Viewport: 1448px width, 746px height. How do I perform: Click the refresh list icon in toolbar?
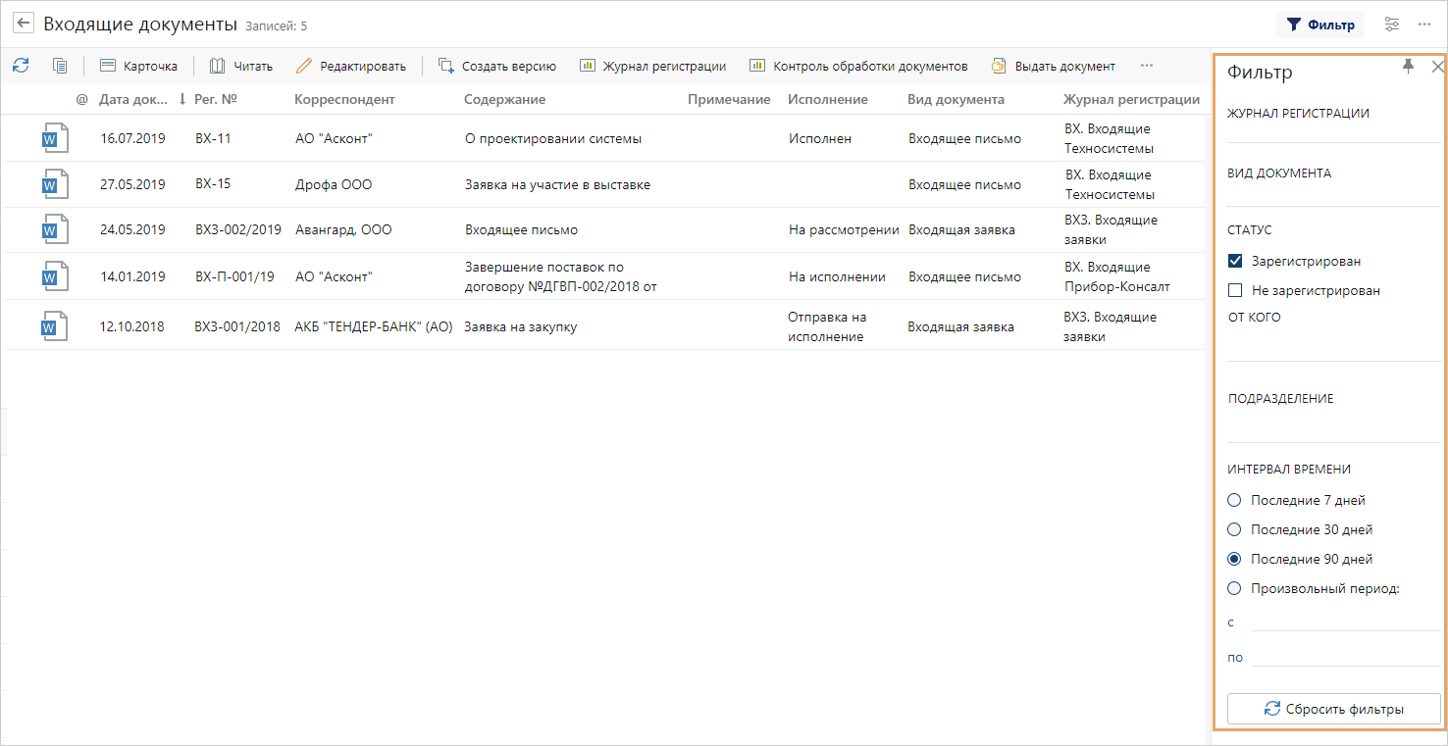(x=21, y=66)
